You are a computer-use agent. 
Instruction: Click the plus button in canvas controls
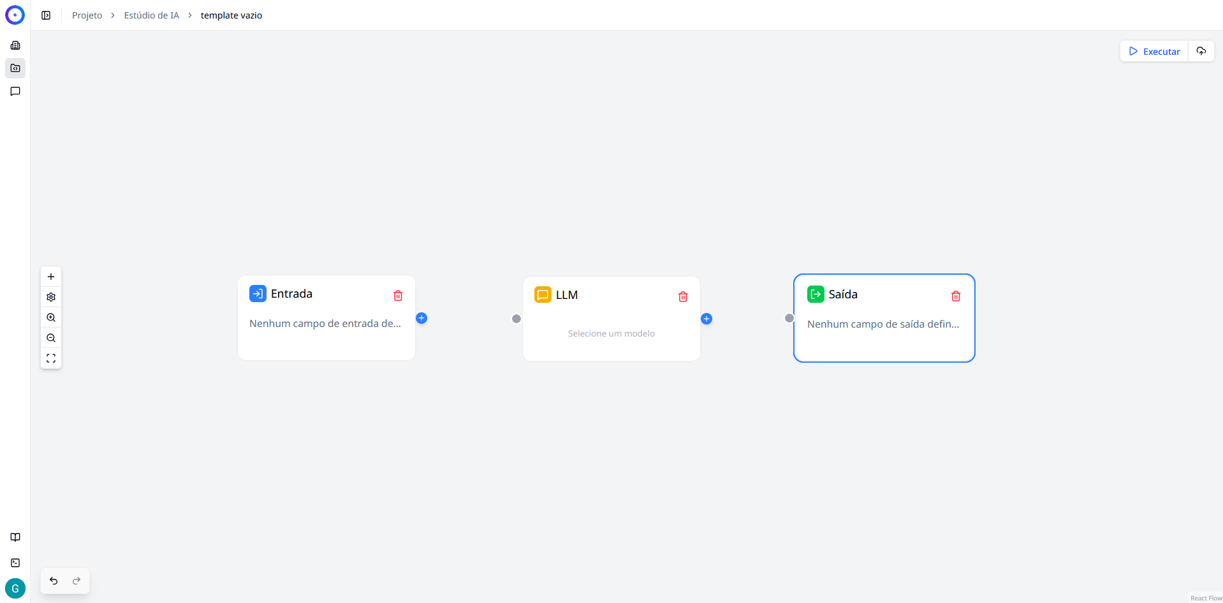pyautogui.click(x=51, y=277)
